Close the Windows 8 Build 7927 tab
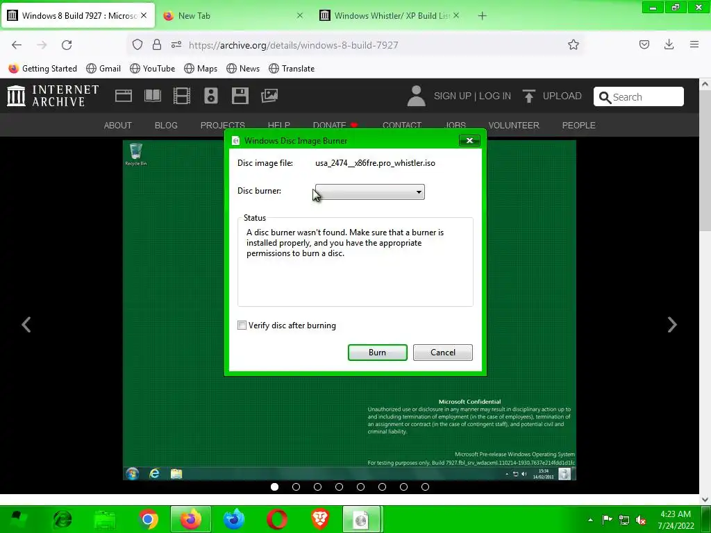The image size is (711, 533). pyautogui.click(x=144, y=15)
